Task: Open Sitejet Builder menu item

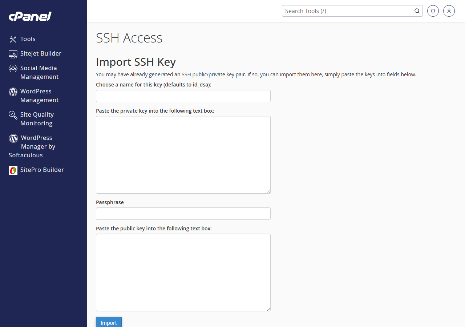Action: click(41, 53)
